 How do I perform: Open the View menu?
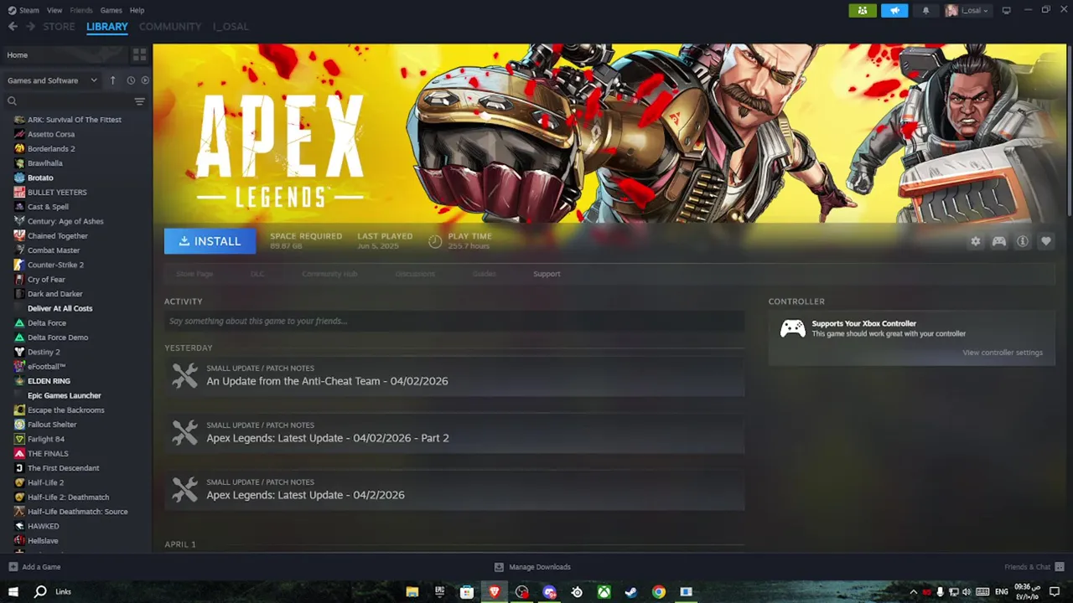[x=54, y=10]
